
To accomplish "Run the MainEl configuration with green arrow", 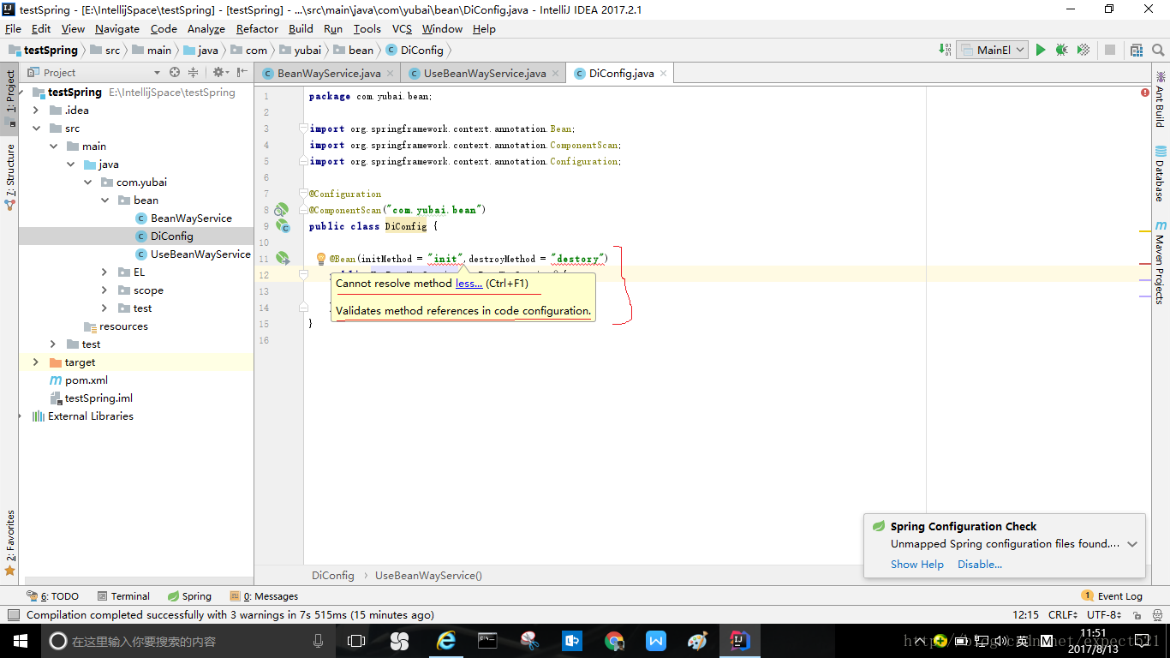I will click(x=1041, y=50).
